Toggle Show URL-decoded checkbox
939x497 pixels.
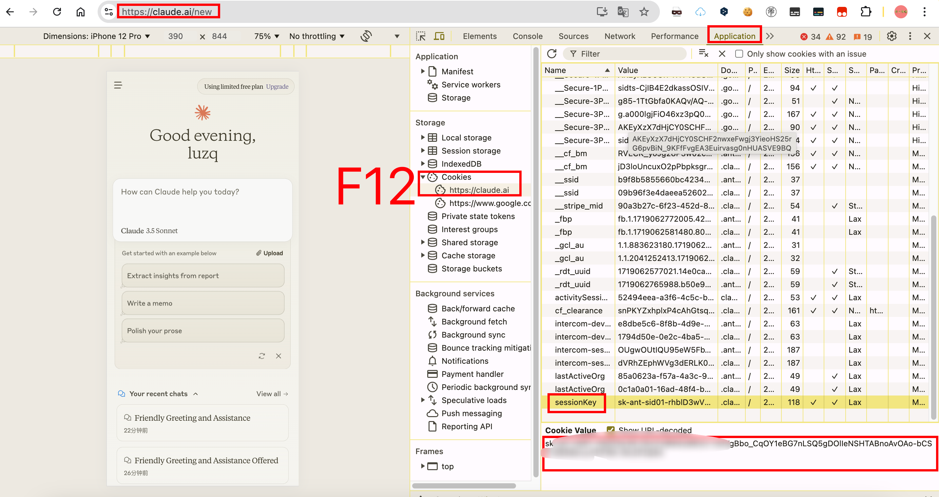[x=611, y=430]
